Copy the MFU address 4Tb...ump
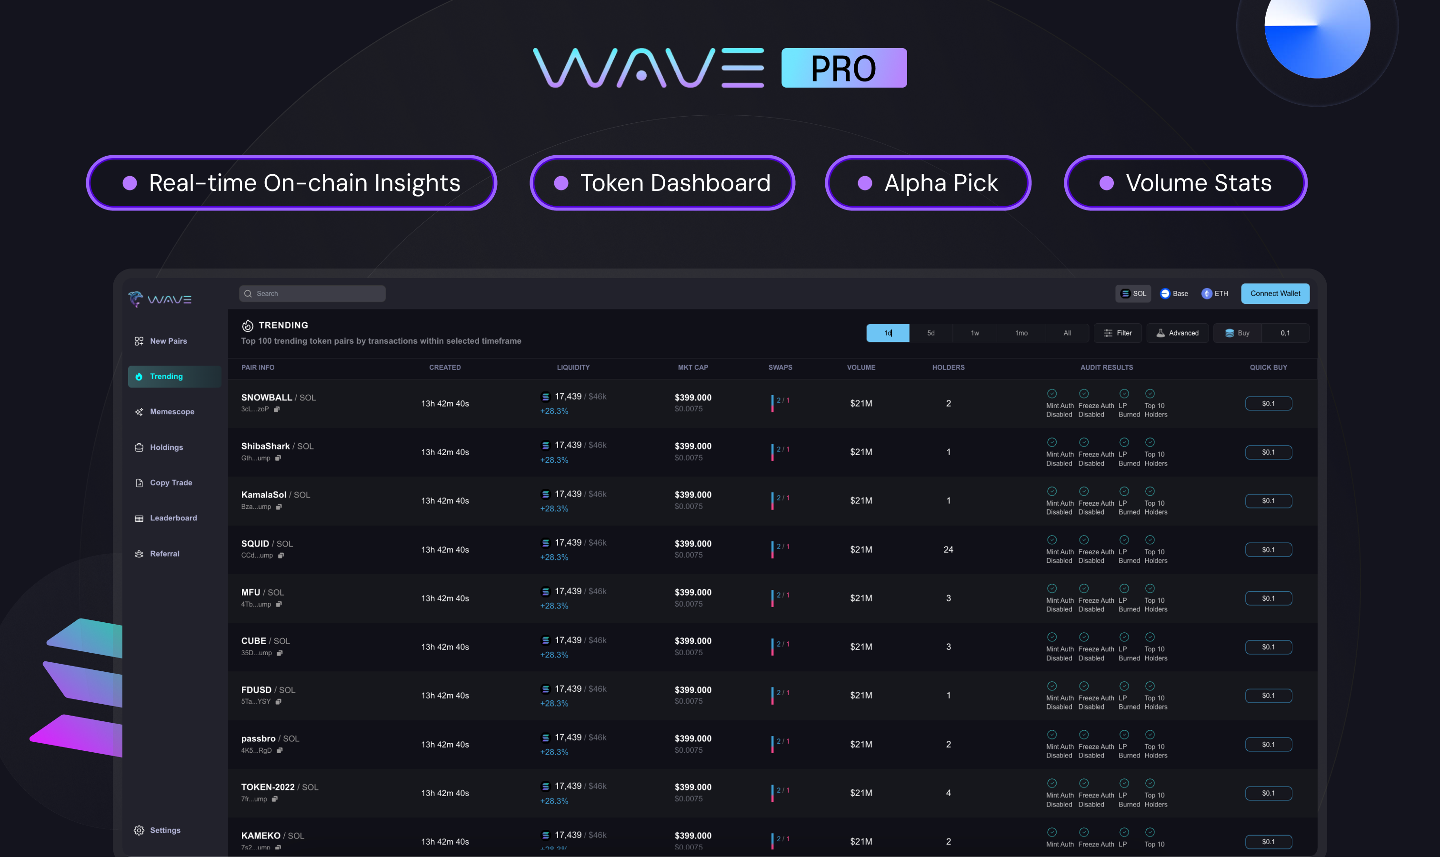Image resolution: width=1440 pixels, height=857 pixels. click(x=279, y=604)
